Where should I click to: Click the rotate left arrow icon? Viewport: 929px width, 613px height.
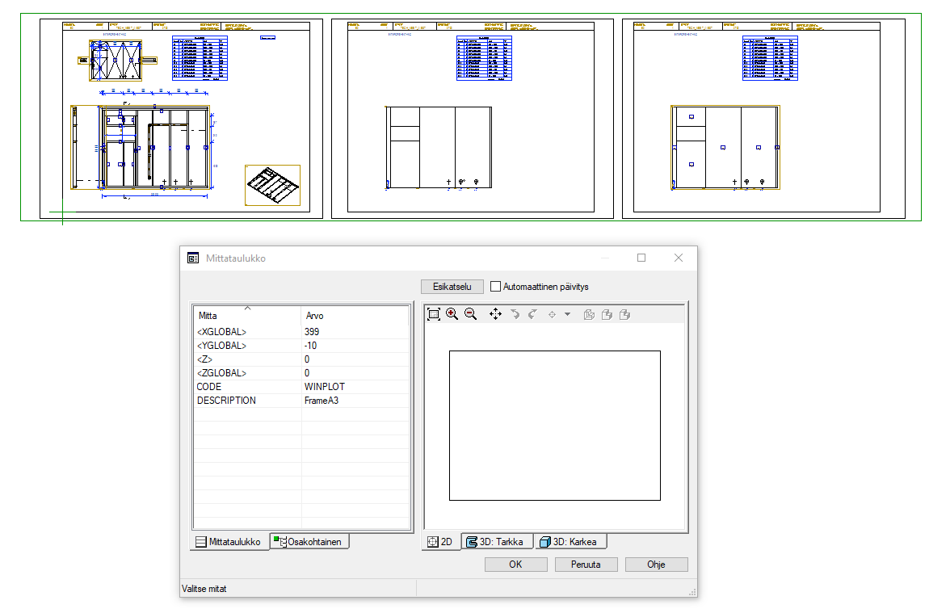tap(515, 314)
